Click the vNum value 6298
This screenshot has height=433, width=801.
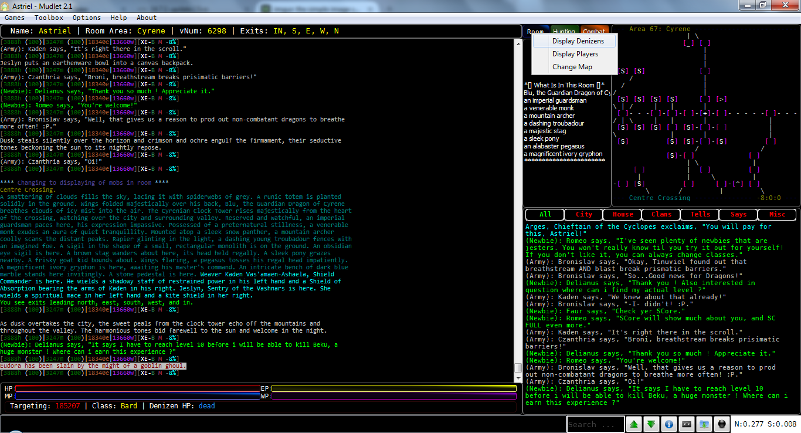[217, 31]
